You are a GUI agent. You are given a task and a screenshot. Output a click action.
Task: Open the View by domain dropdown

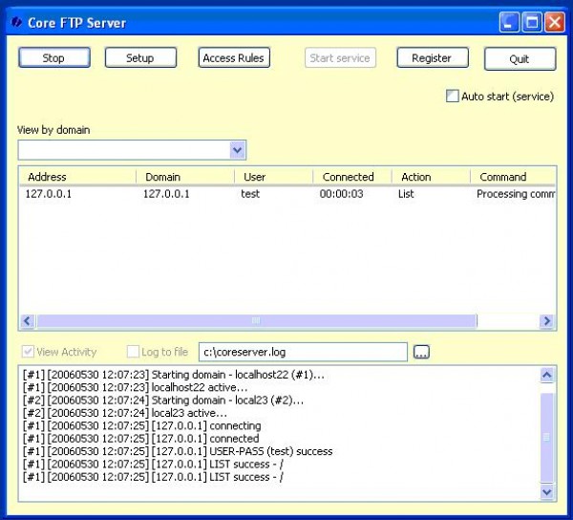(x=237, y=150)
